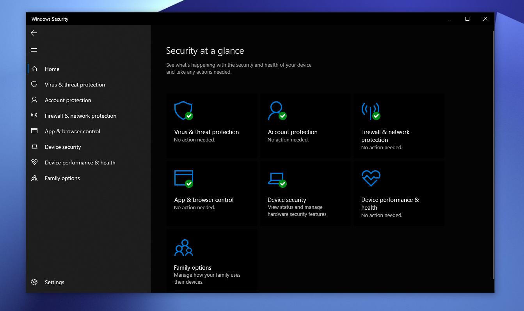The height and width of the screenshot is (311, 524).
Task: Click the antenna icon for Firewall in sidebar
Action: click(34, 116)
